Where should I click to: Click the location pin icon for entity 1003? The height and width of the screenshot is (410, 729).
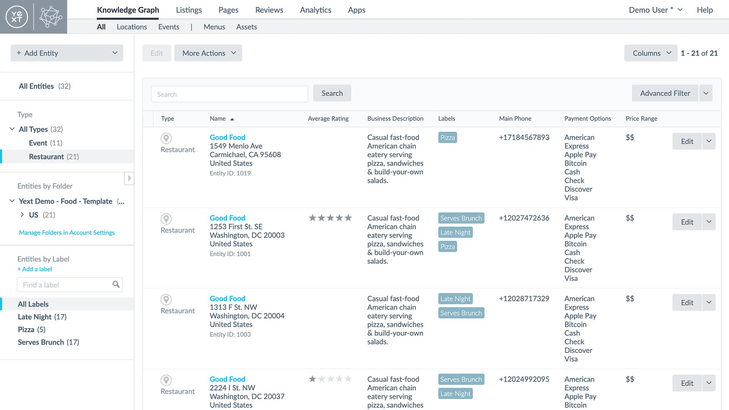coord(166,300)
